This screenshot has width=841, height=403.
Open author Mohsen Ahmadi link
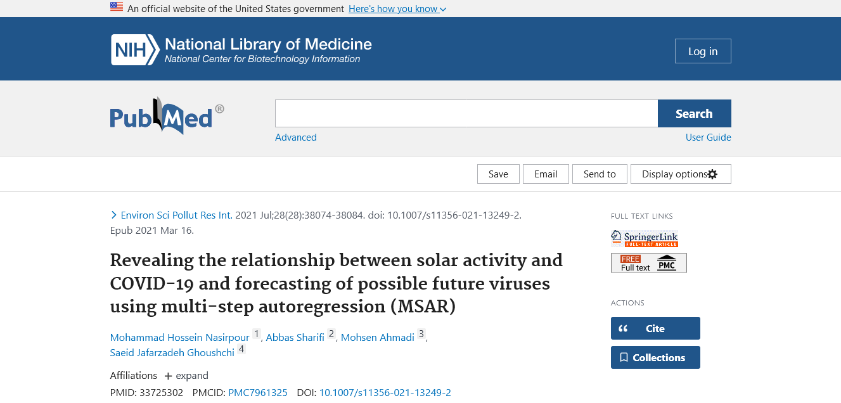[378, 337]
